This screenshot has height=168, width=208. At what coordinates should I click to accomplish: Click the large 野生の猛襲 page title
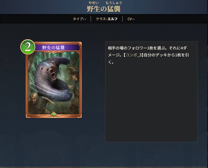(104, 9)
